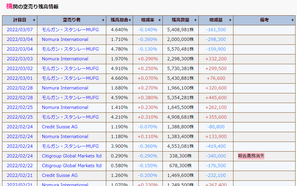Click the sort arrows in 増減量 header

(x=230, y=20)
